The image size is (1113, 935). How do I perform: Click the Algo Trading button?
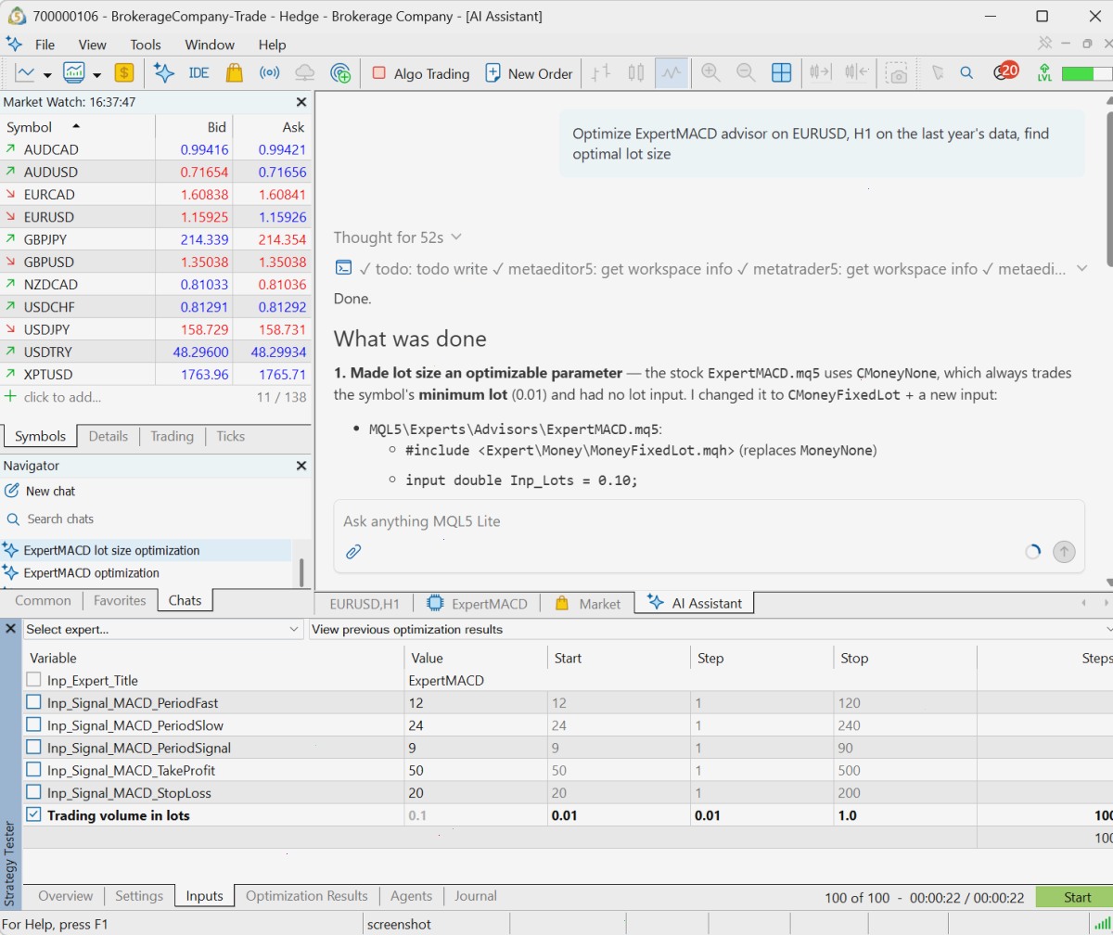(421, 73)
